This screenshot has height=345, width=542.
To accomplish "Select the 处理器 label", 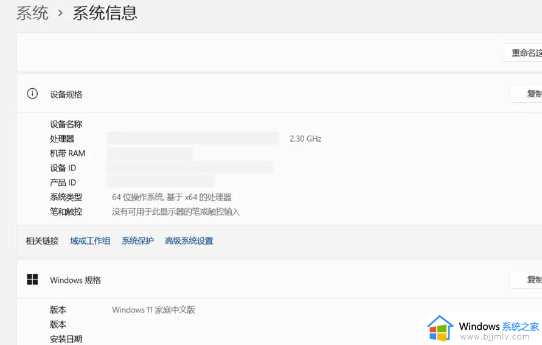I will 62,139.
